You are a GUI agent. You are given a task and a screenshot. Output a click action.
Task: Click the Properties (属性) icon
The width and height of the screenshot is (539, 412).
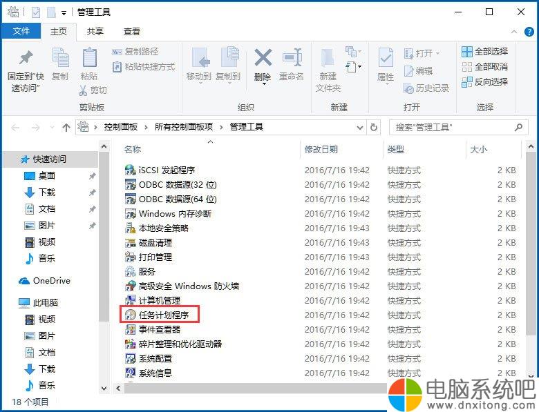click(x=386, y=57)
